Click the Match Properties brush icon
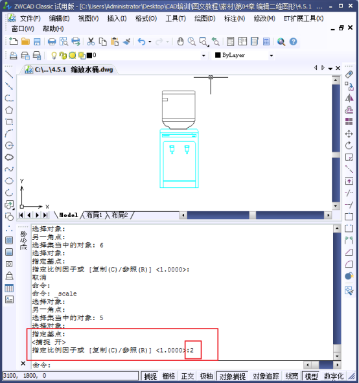 point(126,41)
